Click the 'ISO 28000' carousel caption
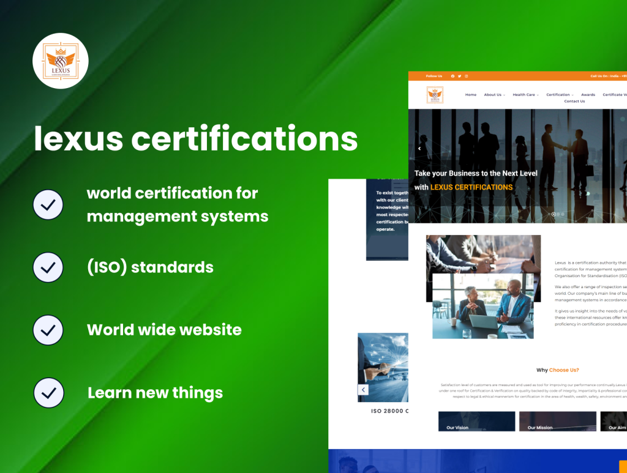 [390, 411]
